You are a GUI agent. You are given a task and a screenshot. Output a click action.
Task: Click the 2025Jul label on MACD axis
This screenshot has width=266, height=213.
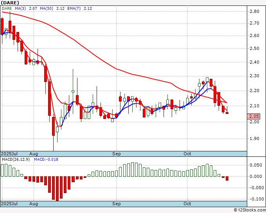[9, 204]
